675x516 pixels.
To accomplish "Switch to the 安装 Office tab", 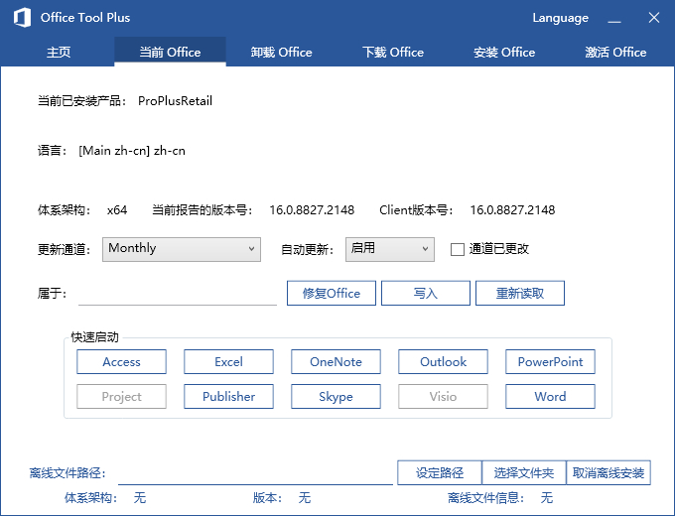I will pos(504,52).
